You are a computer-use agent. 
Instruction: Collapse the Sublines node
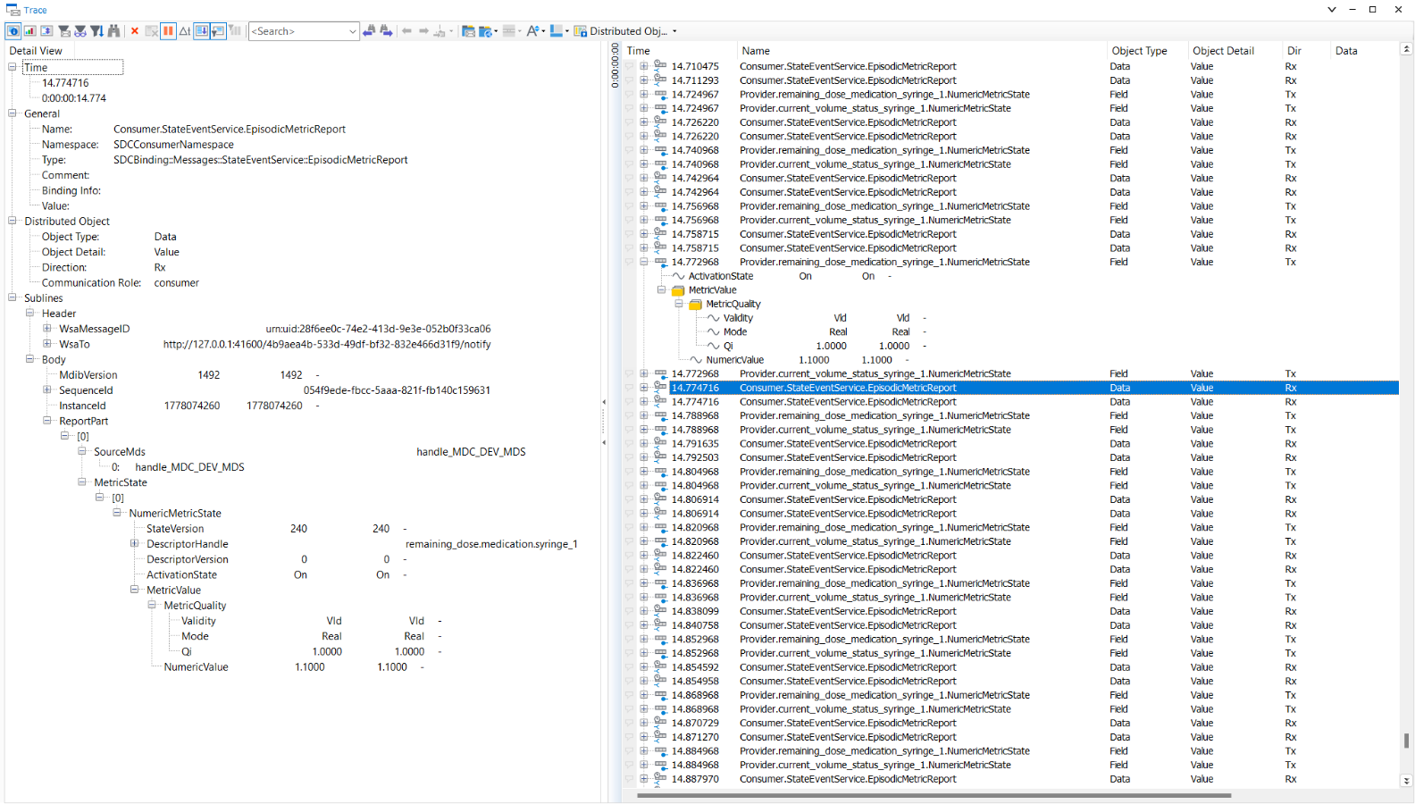click(x=13, y=297)
